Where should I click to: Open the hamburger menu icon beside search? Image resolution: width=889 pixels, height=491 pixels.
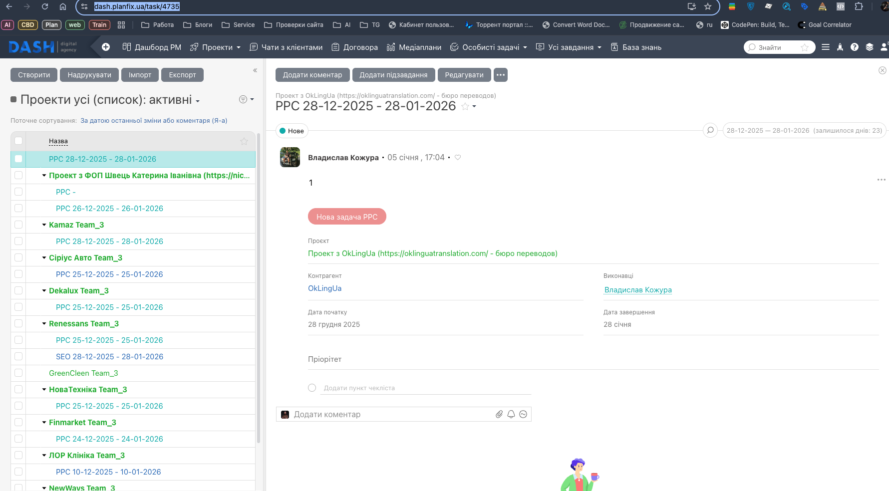pyautogui.click(x=826, y=47)
